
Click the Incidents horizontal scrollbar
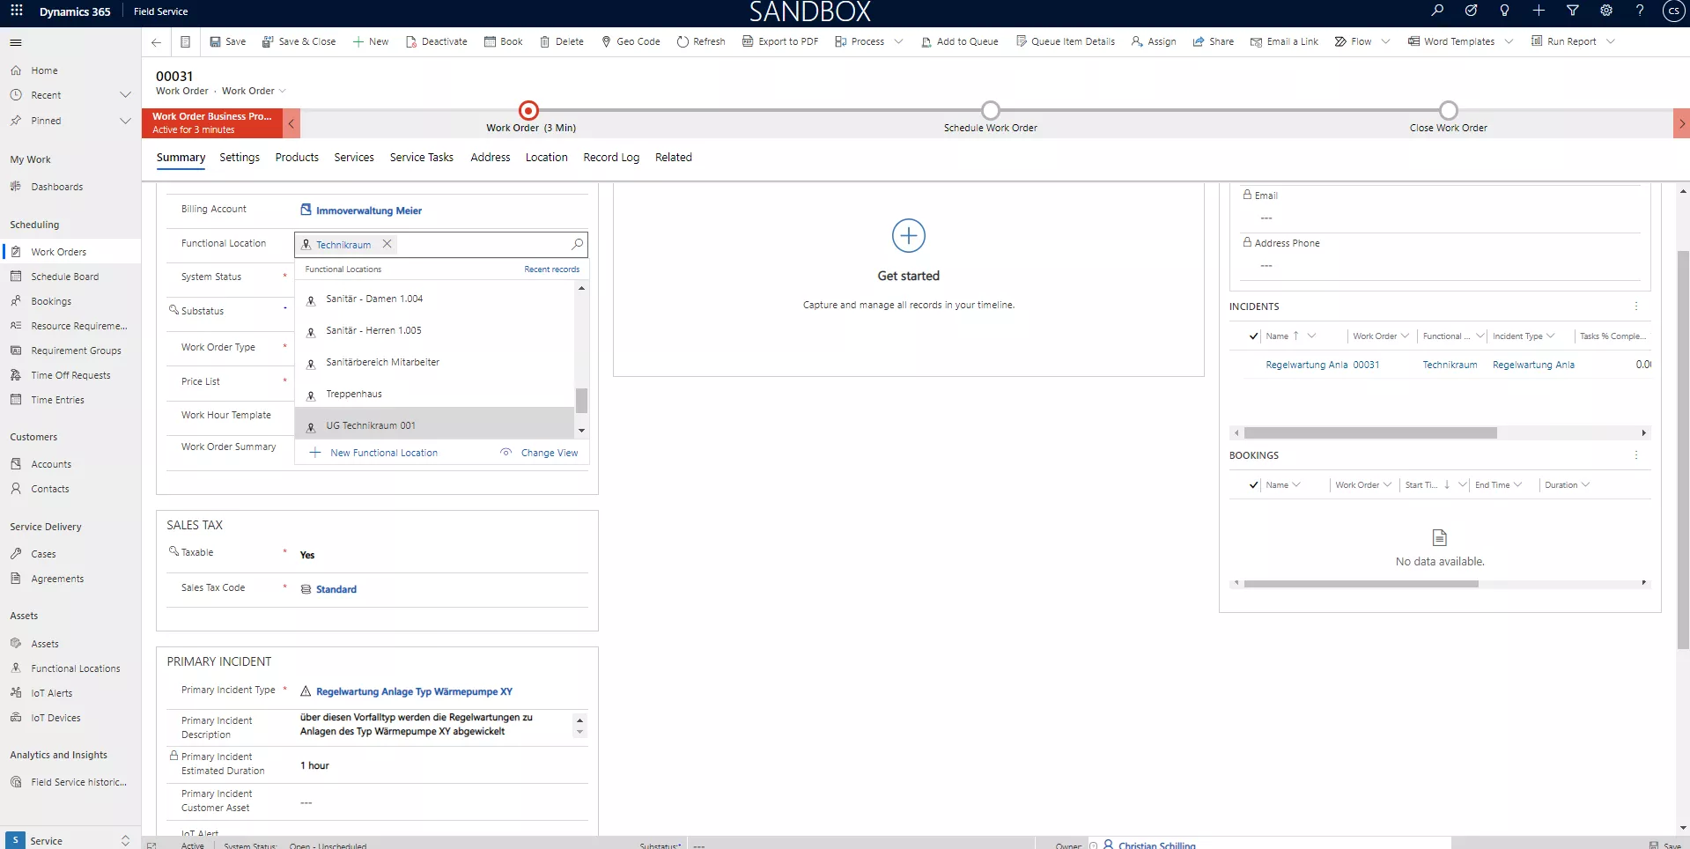[x=1369, y=433]
